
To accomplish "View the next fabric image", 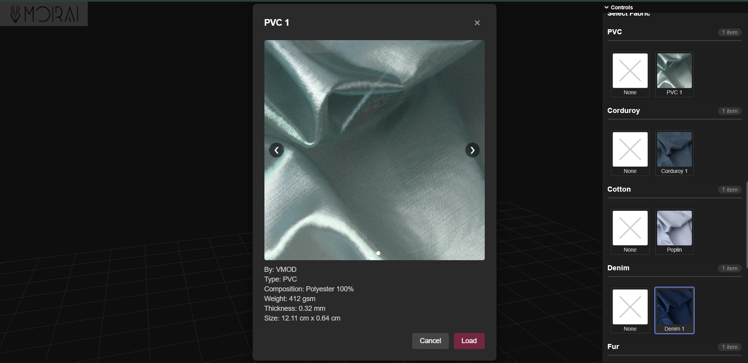I will coord(472,150).
